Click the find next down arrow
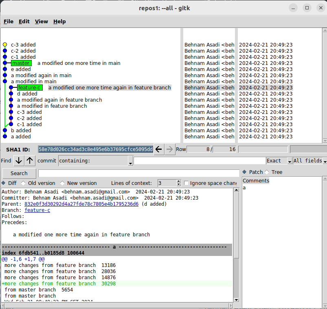Screen dimensions: 327x309 click(x=19, y=160)
